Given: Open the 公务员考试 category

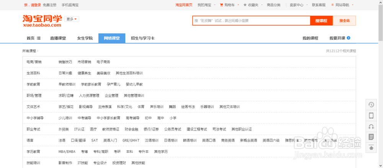Looking at the screenshot, I should pyautogui.click(x=173, y=129).
